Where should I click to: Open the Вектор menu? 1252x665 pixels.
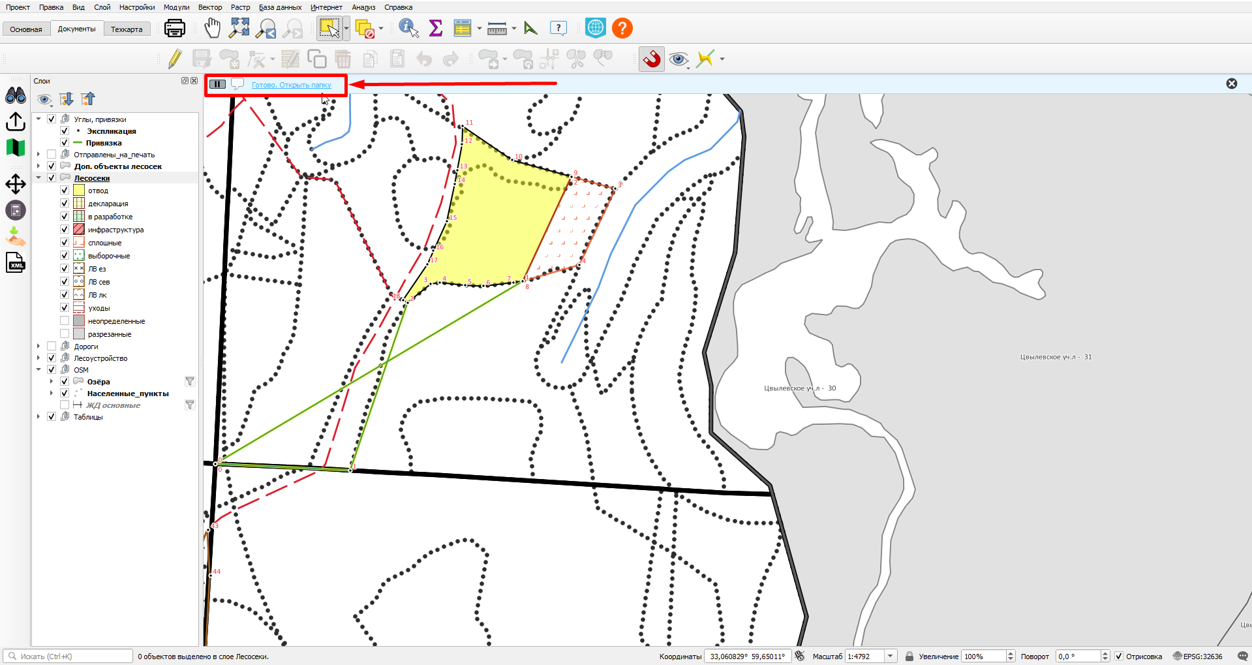(x=210, y=7)
